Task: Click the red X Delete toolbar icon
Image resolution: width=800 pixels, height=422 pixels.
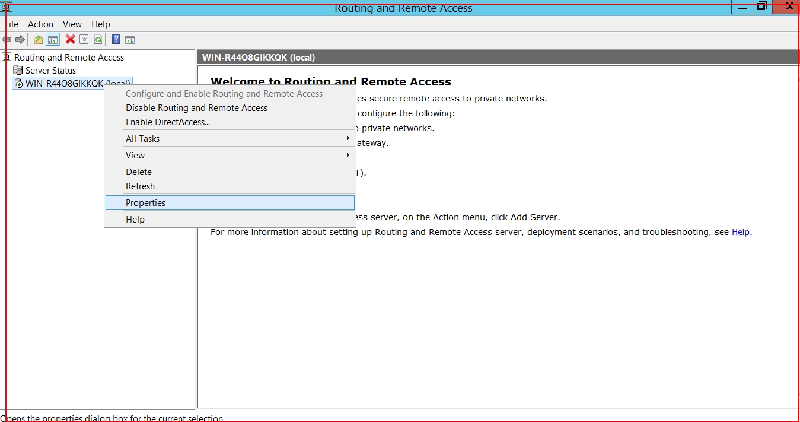Action: click(x=70, y=40)
